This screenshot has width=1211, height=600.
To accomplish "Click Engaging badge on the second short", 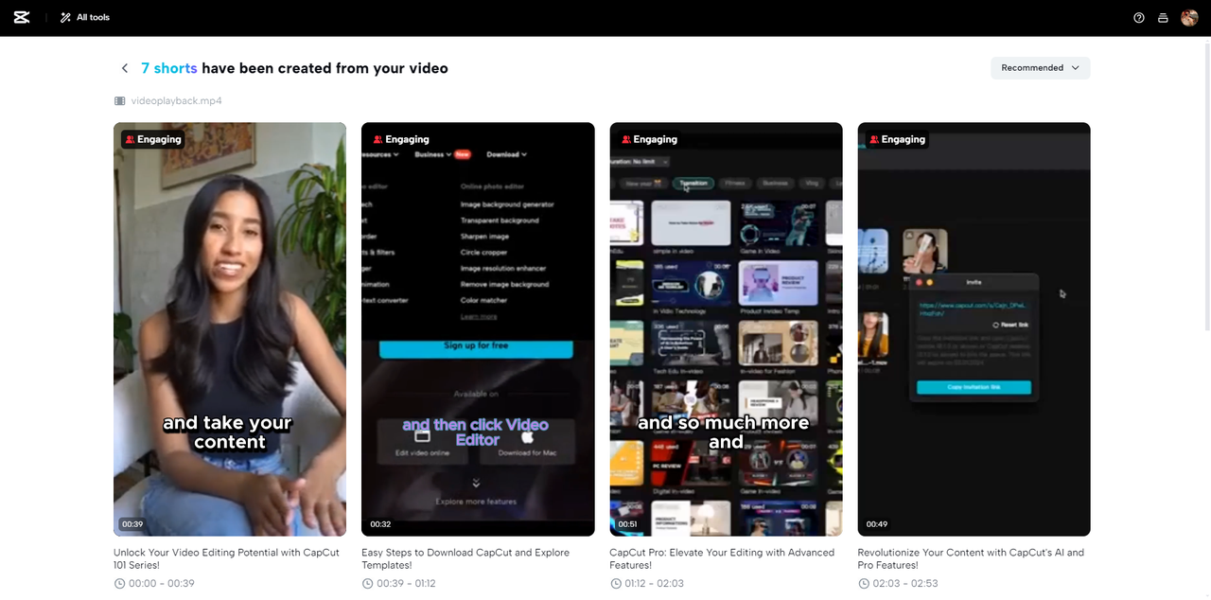I will [401, 139].
